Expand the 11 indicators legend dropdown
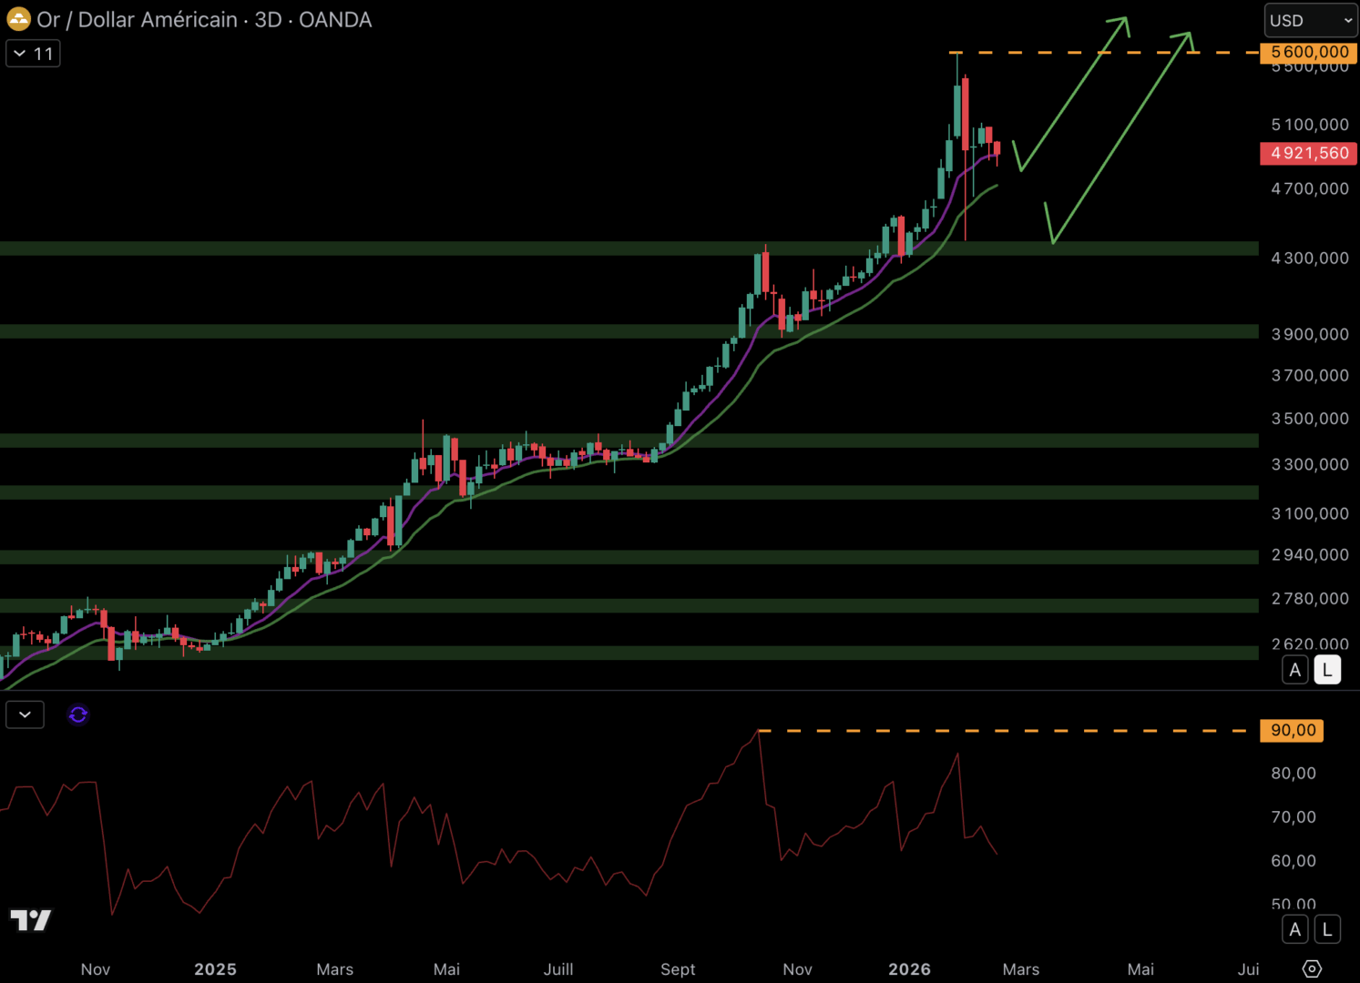 pos(33,53)
